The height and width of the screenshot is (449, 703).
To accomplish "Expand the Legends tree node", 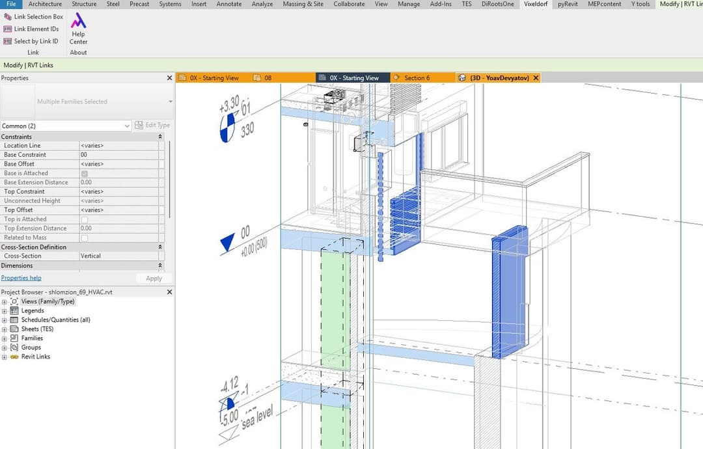I will (x=5, y=311).
